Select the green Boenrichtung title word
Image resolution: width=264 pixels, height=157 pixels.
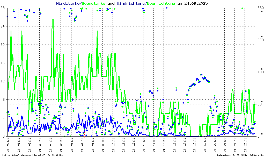click(161, 3)
